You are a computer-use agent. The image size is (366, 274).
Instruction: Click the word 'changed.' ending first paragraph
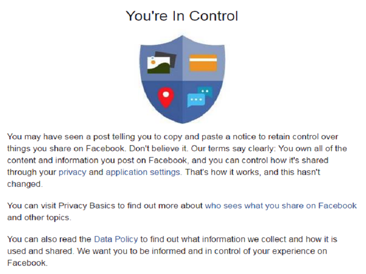[25, 184]
